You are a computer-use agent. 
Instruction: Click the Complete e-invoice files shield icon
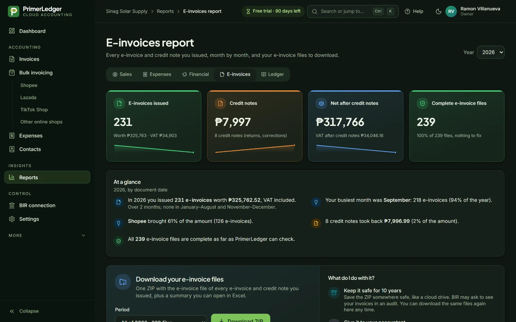point(422,103)
